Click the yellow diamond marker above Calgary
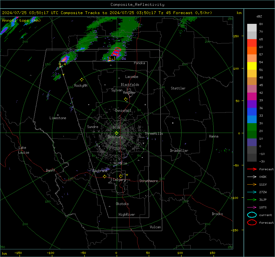 [121, 176]
